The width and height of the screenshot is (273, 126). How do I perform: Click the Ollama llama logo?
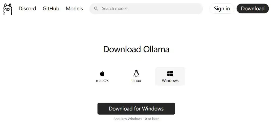(8, 9)
